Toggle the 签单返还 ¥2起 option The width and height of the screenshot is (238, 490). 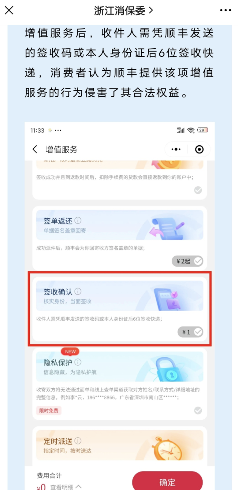tap(187, 261)
